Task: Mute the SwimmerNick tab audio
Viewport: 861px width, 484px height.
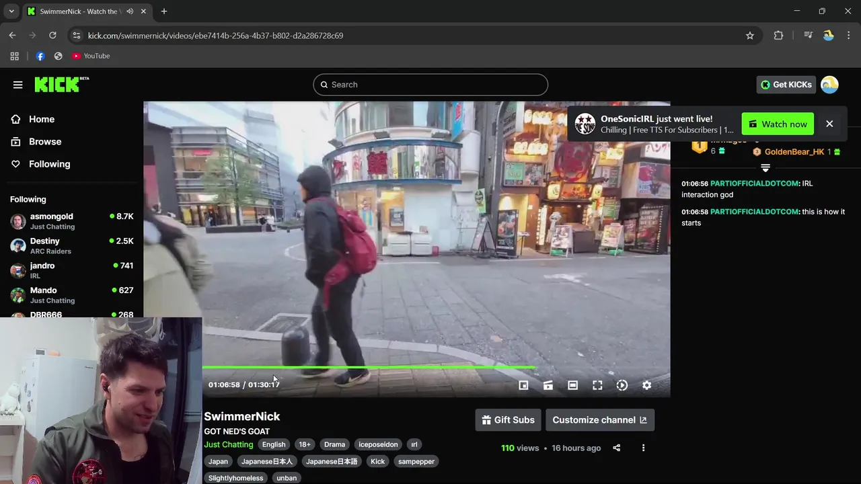Action: click(x=129, y=11)
